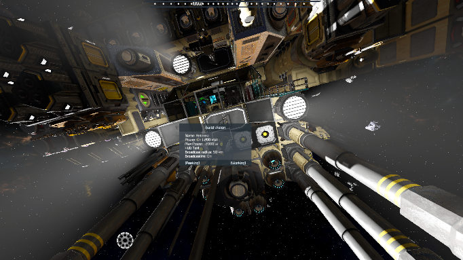Click the large striped spotlight on right
This screenshot has height=260, width=463.
tap(295, 107)
